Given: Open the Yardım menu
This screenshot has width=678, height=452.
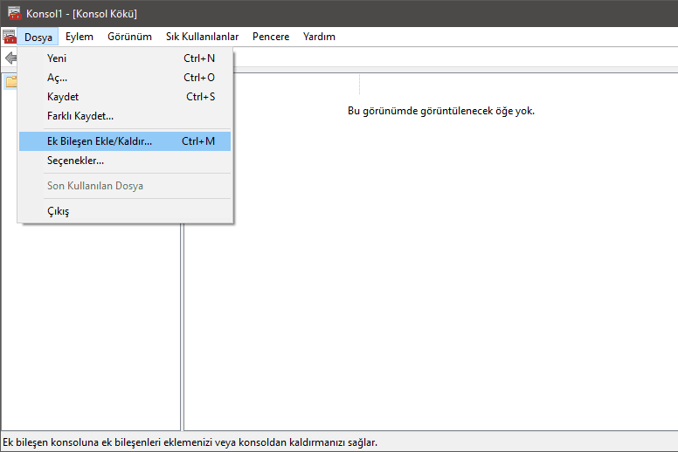Looking at the screenshot, I should pos(319,37).
